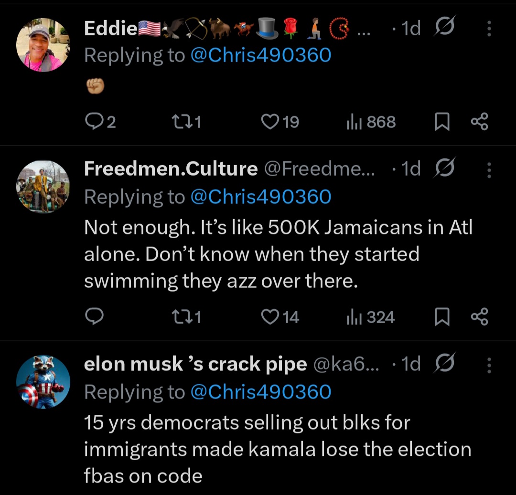
Task: Like Eddie's tweet with 19 likes
Action: (270, 123)
